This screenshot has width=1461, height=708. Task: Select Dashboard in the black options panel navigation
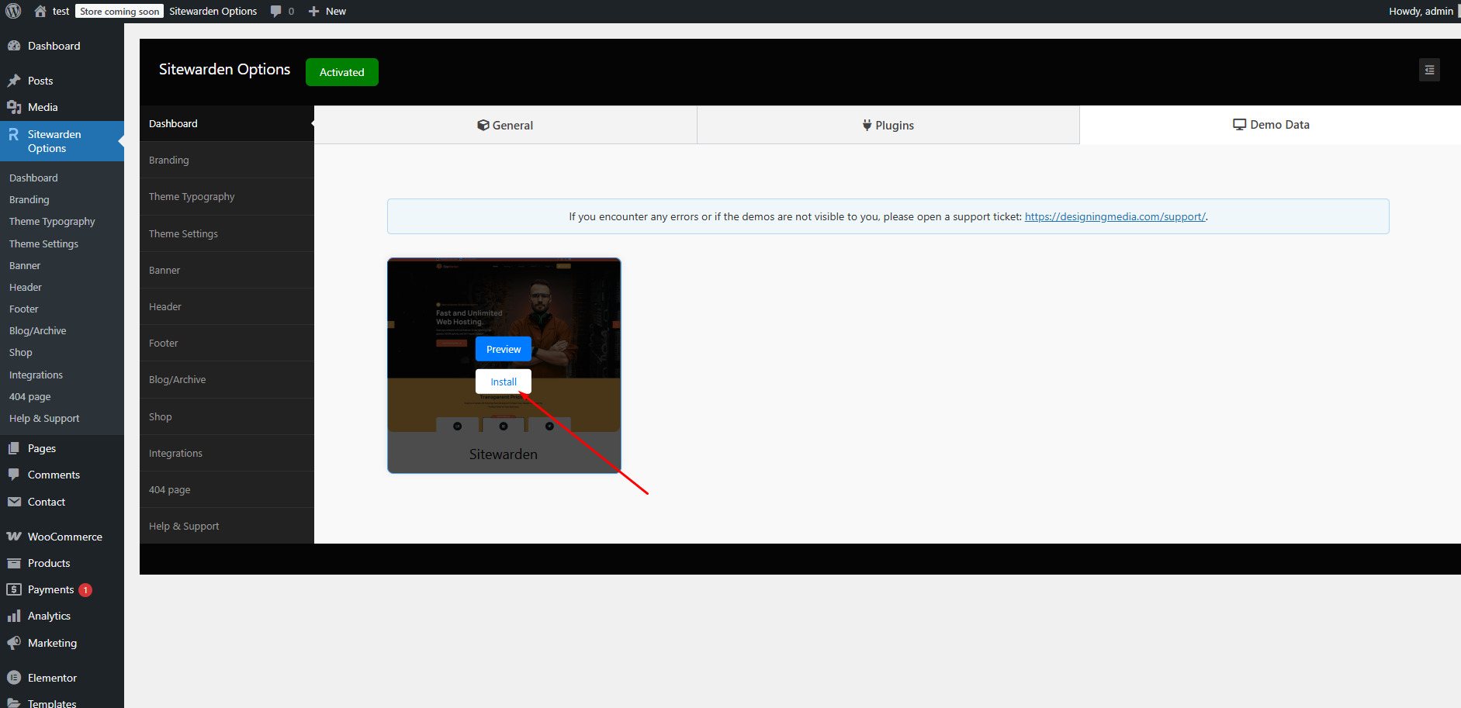(x=227, y=123)
